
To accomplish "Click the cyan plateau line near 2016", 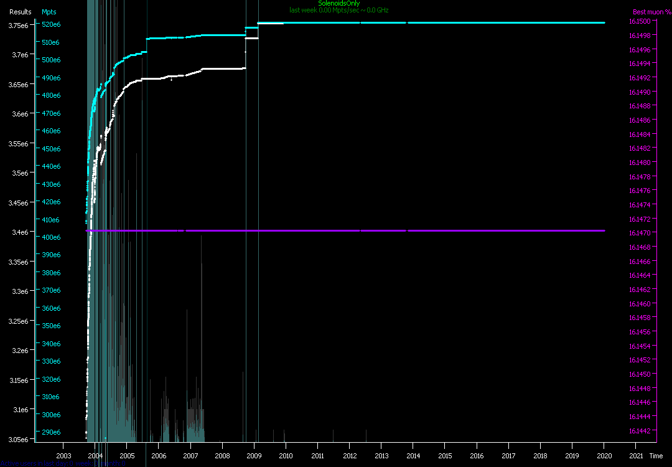I will 477,22.
